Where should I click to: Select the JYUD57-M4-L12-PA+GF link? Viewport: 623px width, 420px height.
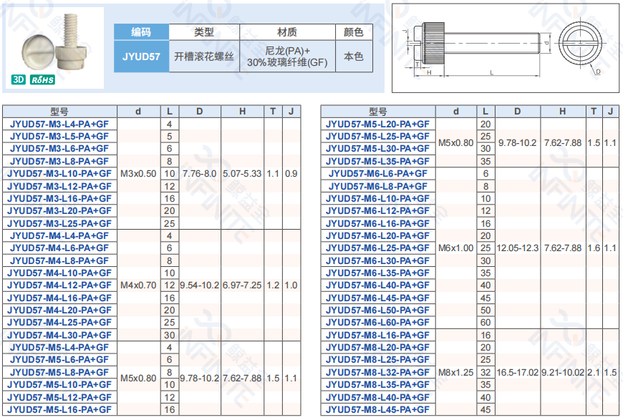coord(59,285)
